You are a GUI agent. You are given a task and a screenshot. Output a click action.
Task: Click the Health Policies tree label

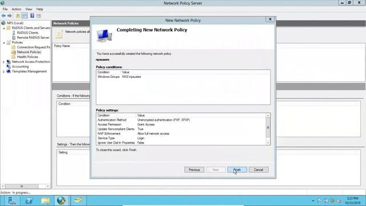pos(27,57)
